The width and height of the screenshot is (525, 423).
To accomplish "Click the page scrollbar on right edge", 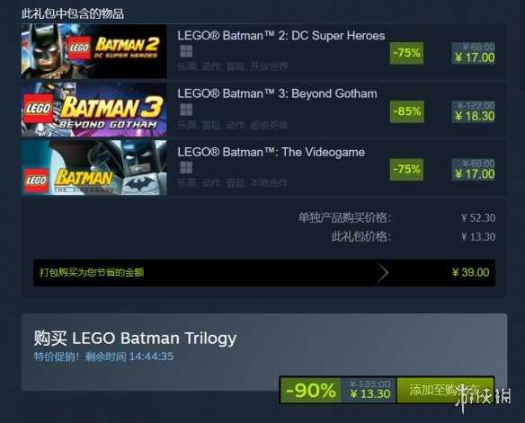I will [x=522, y=43].
